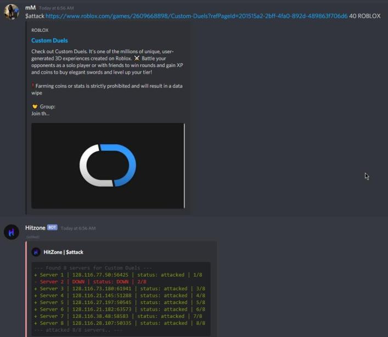Open the Custom Duels embed title link
The height and width of the screenshot is (337, 388).
click(49, 41)
